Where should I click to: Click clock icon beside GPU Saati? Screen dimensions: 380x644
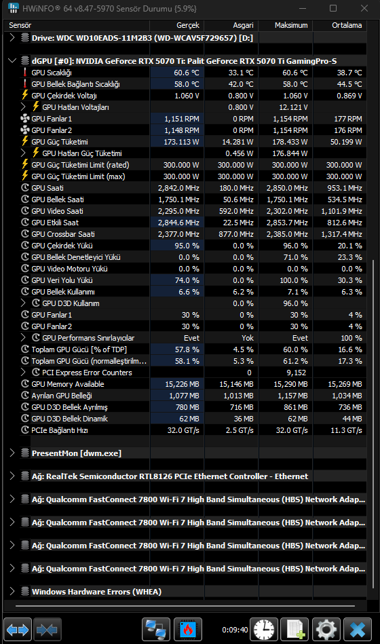[25, 188]
